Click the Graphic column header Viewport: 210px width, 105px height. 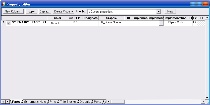click(x=111, y=18)
